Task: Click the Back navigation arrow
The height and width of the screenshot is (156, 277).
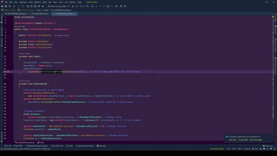Action: pyautogui.click(x=14, y=6)
